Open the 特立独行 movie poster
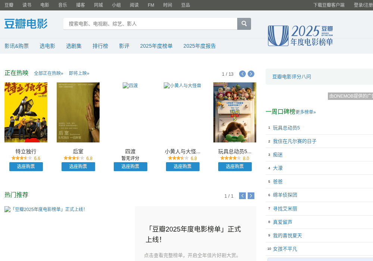 (26, 113)
